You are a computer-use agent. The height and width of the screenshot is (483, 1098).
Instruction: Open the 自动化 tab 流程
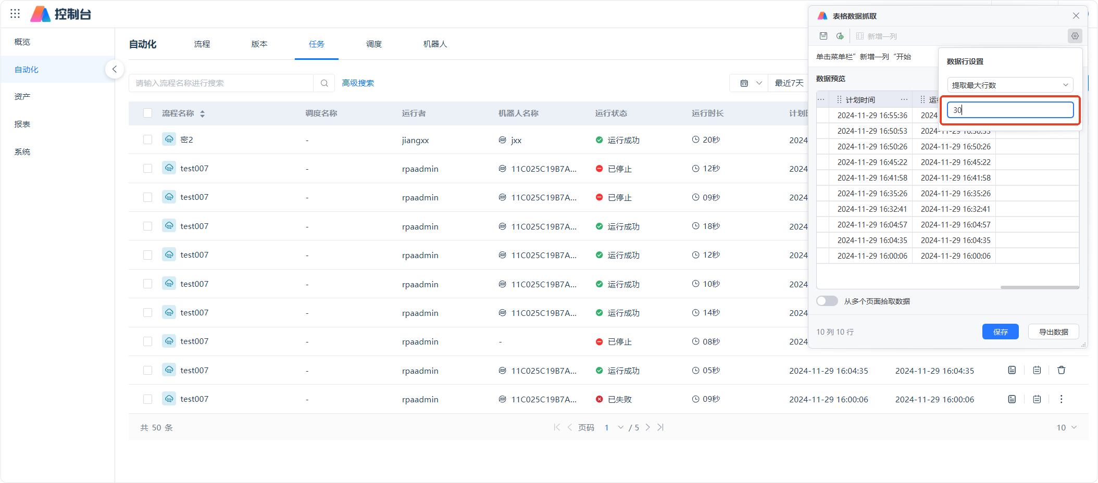pyautogui.click(x=202, y=44)
